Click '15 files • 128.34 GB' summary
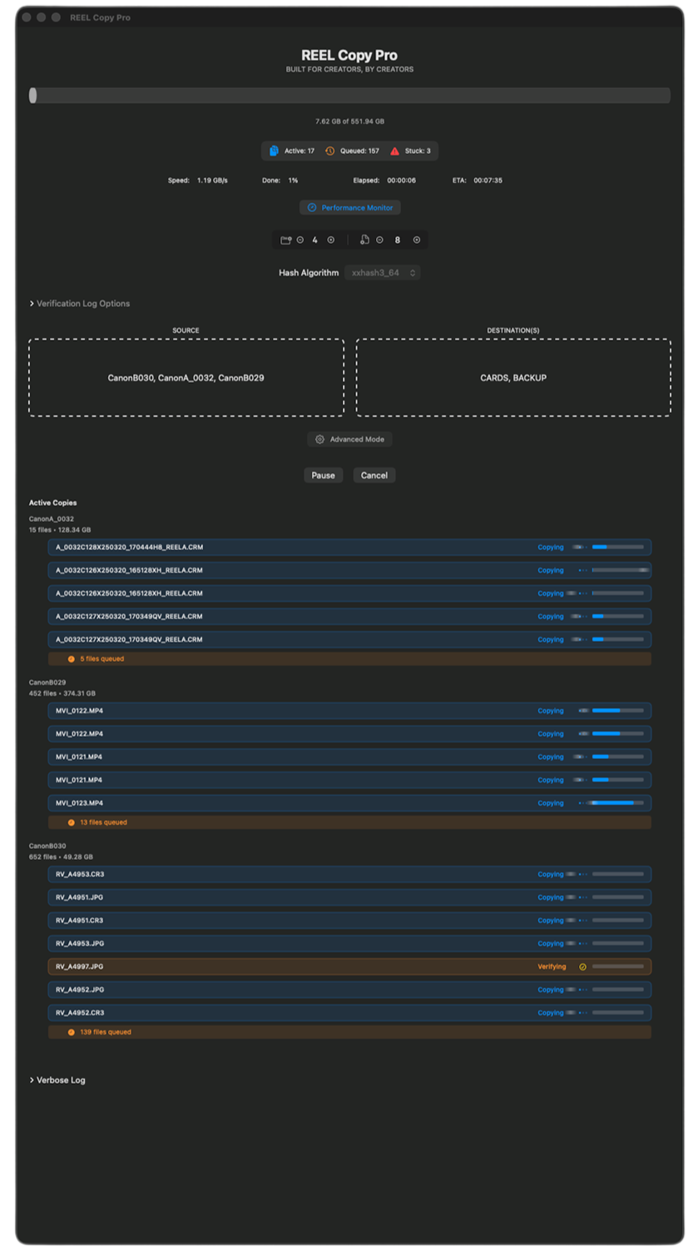Viewport: 693px width, 1252px height. [60, 529]
